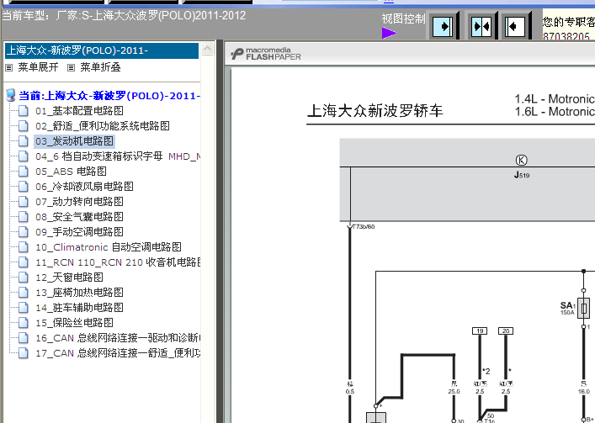Click the page icon beside 01_基本配置电路图
This screenshot has height=423, width=595.
point(24,111)
